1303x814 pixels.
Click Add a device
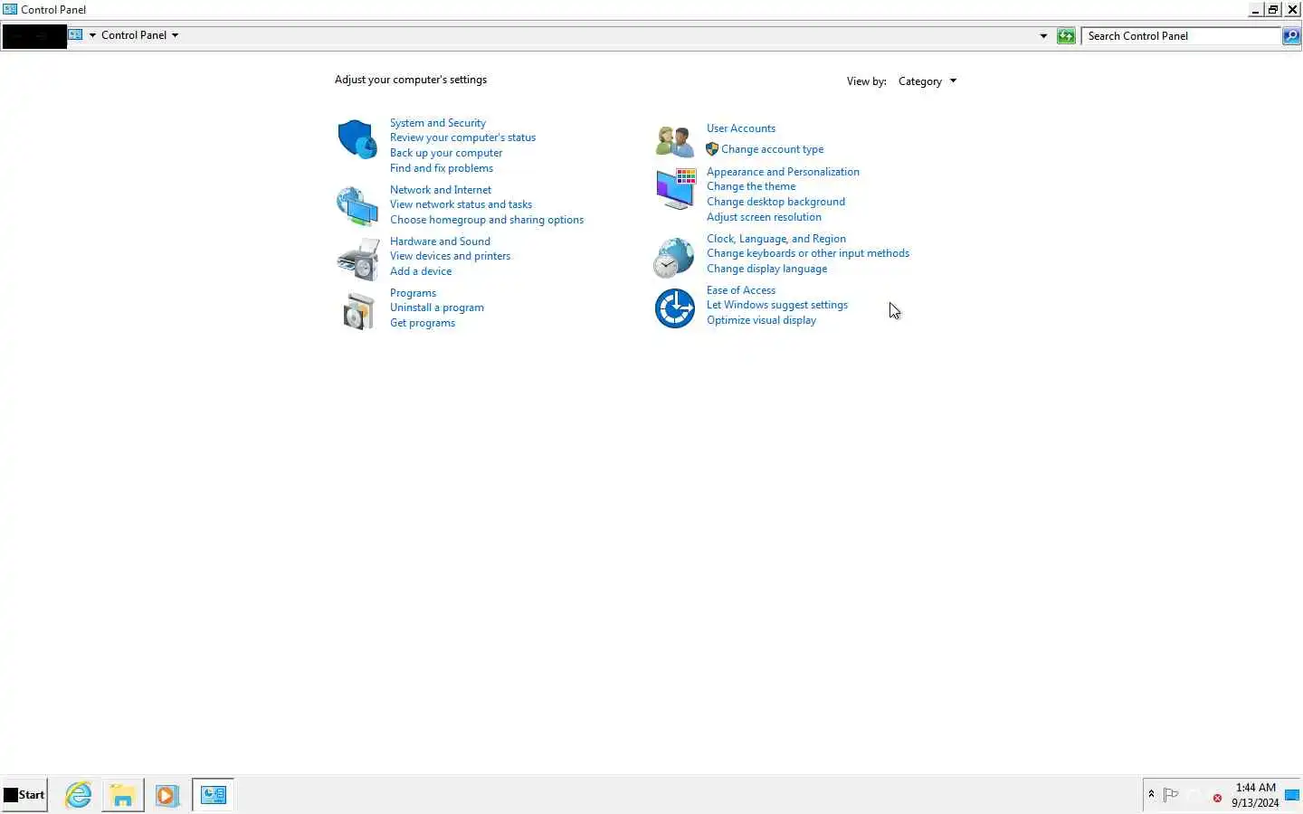coord(421,271)
